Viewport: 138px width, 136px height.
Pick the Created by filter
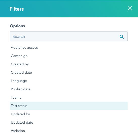[69, 64]
